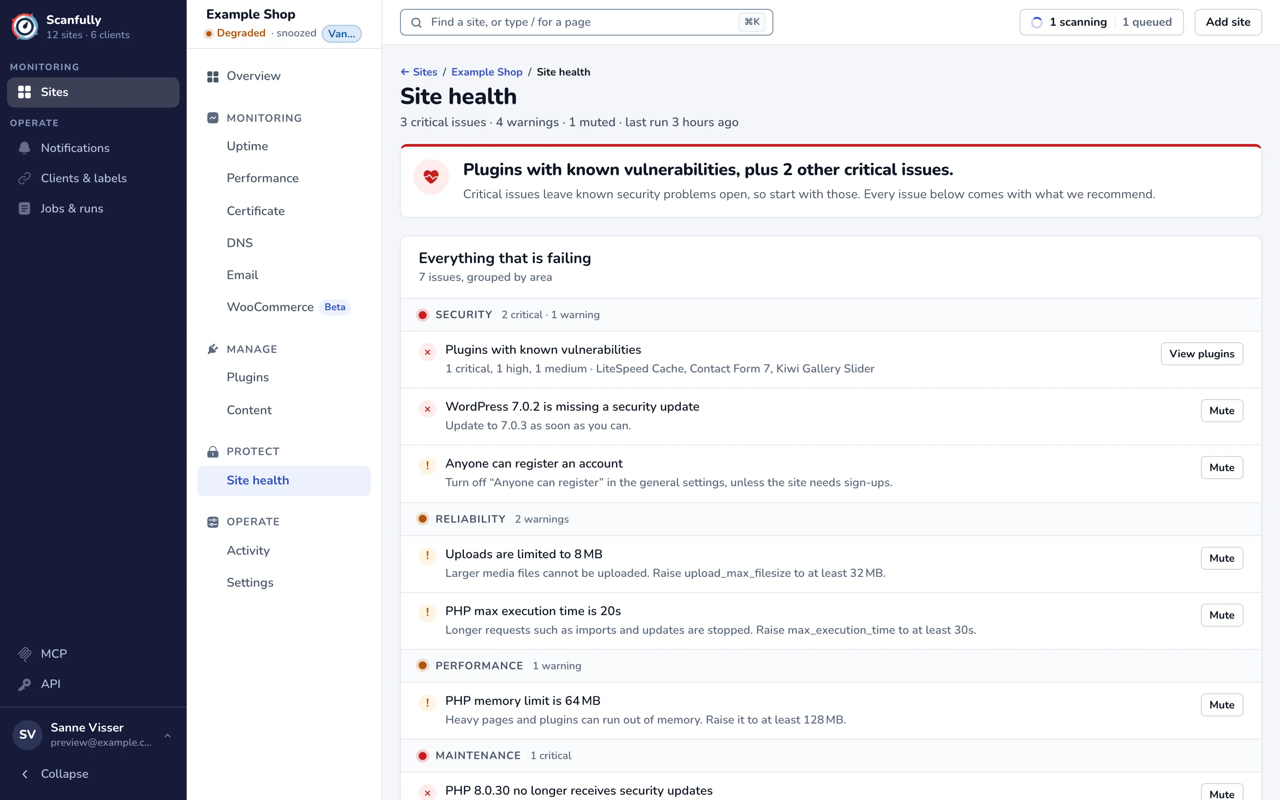
Task: Click the Protect lock section icon
Action: point(212,451)
